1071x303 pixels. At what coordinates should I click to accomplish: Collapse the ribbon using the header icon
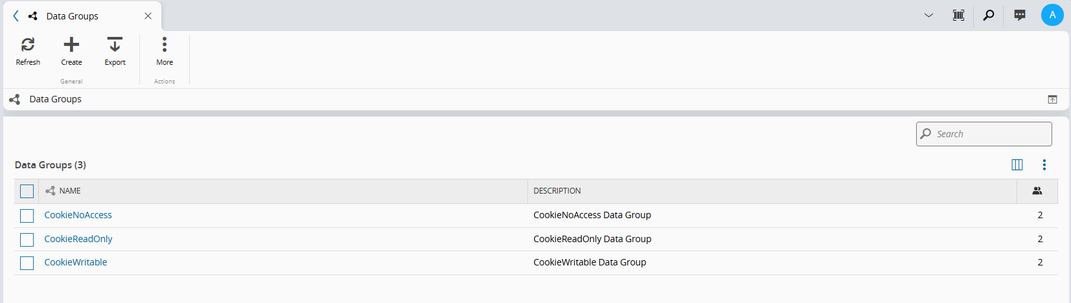click(x=1052, y=99)
